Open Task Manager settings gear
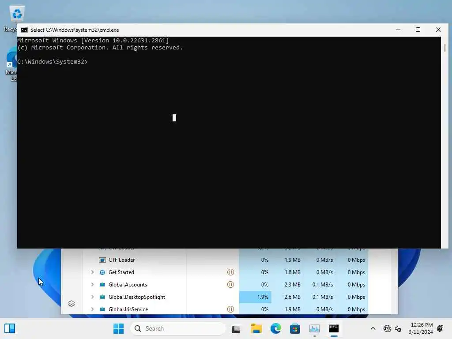 pyautogui.click(x=72, y=304)
